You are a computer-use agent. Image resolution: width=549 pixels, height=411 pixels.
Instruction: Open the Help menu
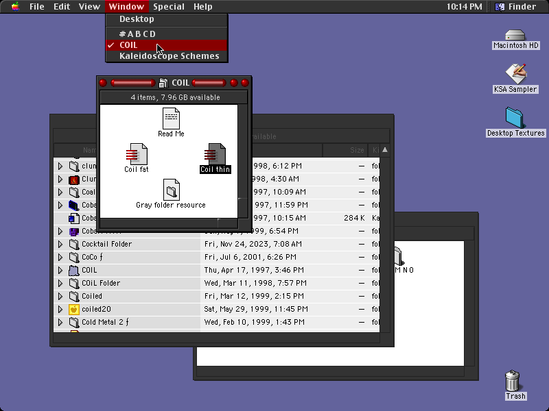203,7
